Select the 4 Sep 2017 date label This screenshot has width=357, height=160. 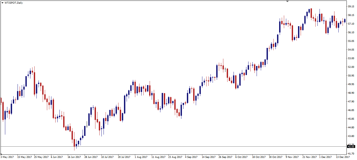192,157
